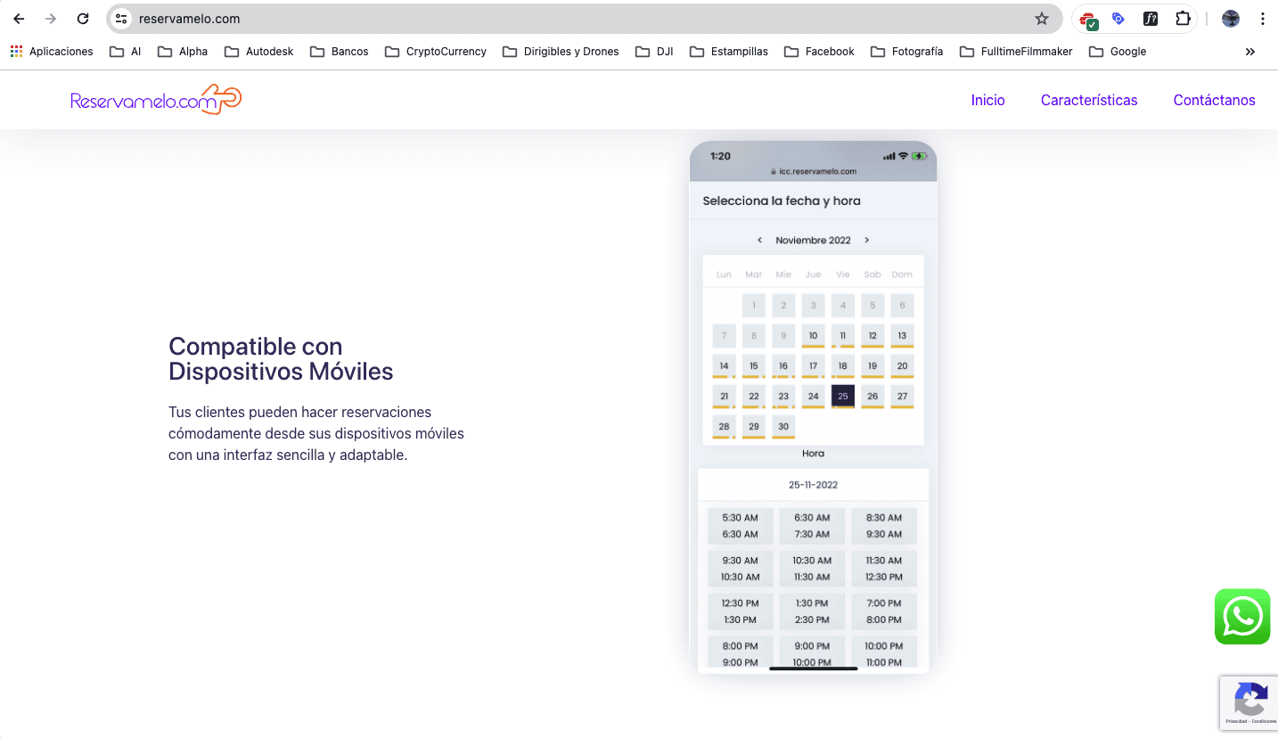Navigate to Inicio

[x=987, y=100]
